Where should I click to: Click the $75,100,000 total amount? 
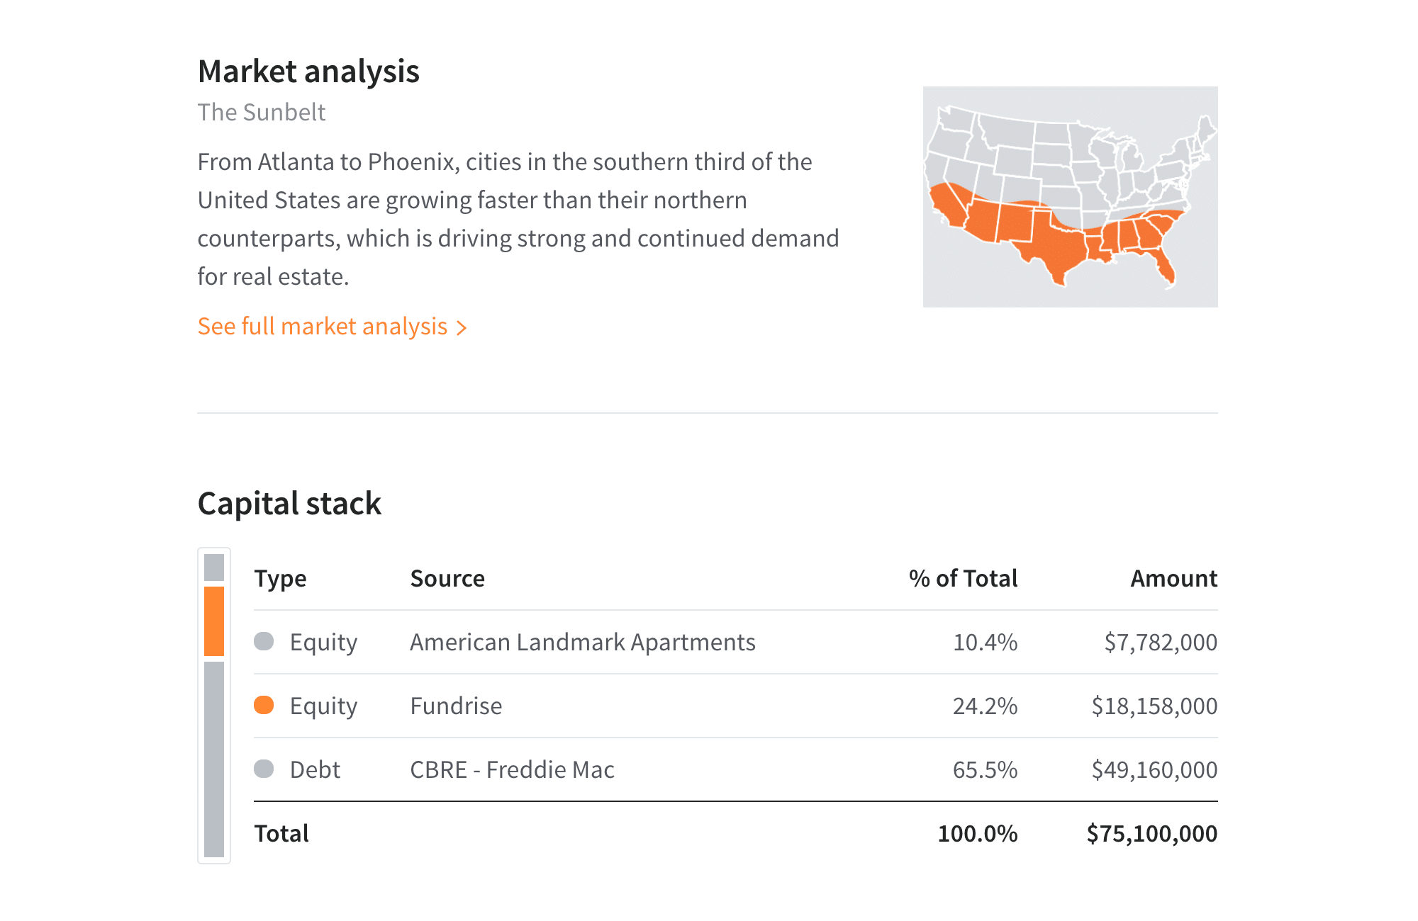click(x=1151, y=834)
